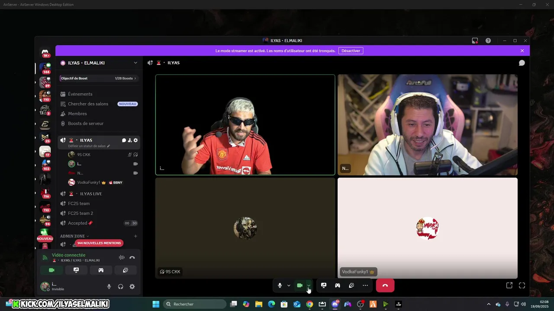The height and width of the screenshot is (311, 554).
Task: Open the server icon with badge 17
Action: pyautogui.click(x=45, y=152)
